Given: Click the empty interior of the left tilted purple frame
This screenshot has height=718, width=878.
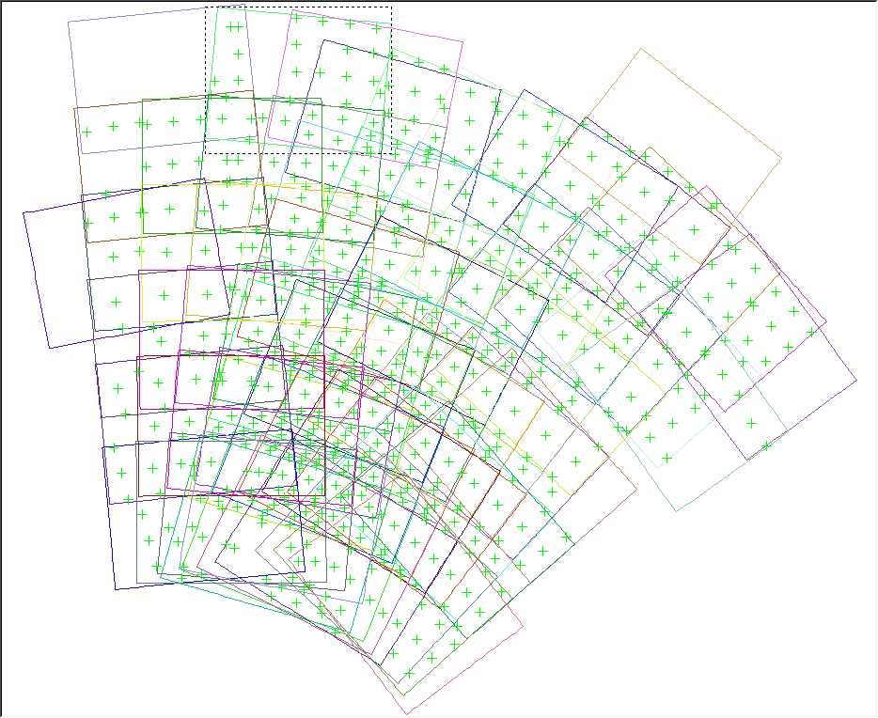Looking at the screenshot, I should (56, 282).
